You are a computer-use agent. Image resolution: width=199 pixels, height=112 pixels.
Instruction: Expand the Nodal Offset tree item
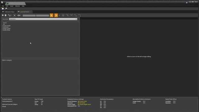(2, 30)
